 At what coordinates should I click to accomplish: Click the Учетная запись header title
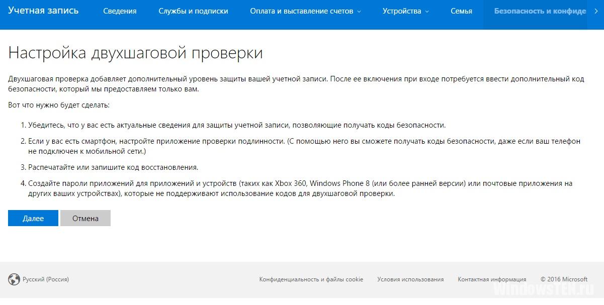(x=43, y=11)
